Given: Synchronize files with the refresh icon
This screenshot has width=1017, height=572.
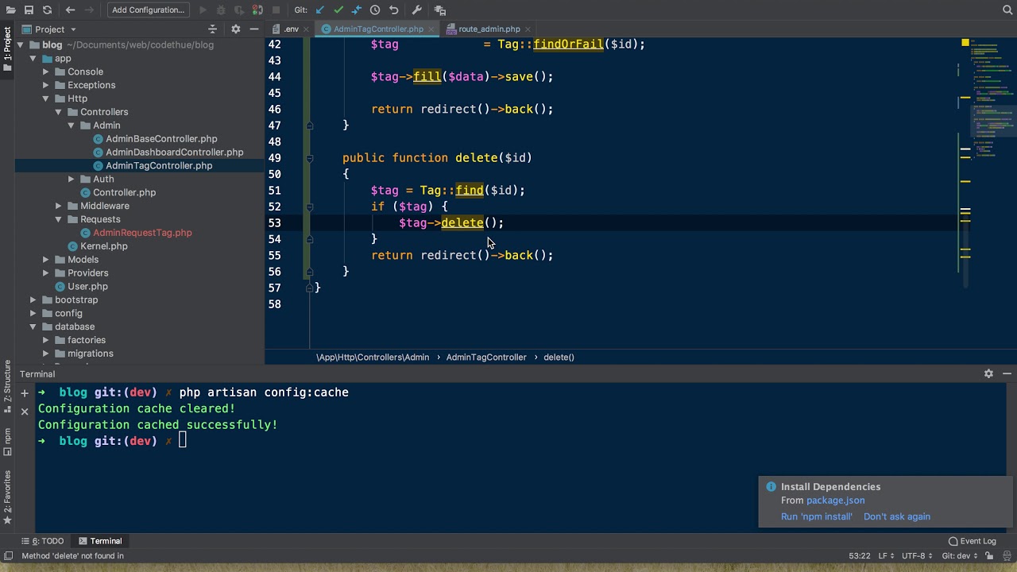Looking at the screenshot, I should coord(47,10).
